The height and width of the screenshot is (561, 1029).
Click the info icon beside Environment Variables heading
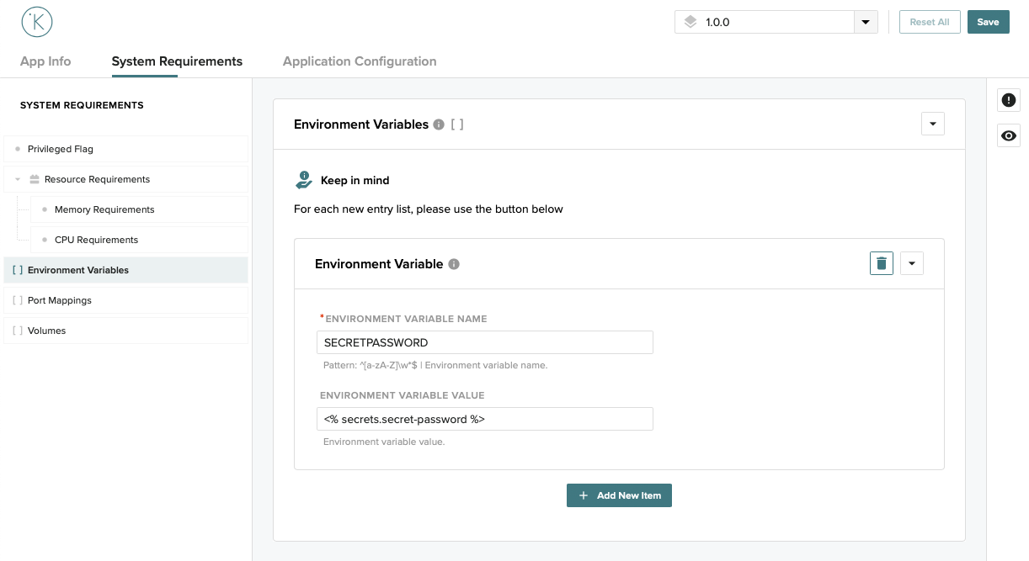[438, 124]
